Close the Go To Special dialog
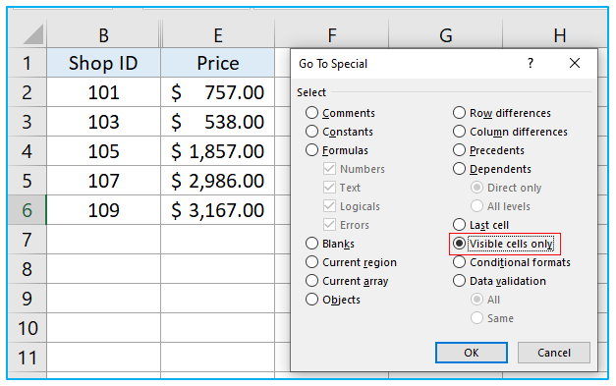Image resolution: width=616 pixels, height=386 pixels. click(575, 63)
